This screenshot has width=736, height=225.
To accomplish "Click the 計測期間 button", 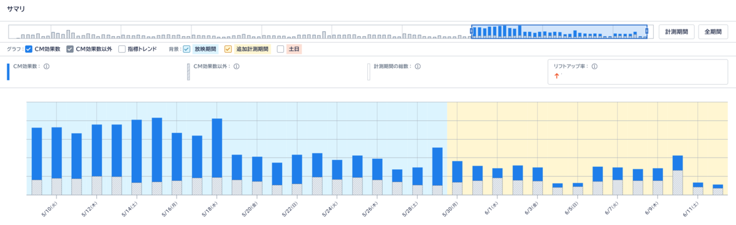I will point(677,31).
